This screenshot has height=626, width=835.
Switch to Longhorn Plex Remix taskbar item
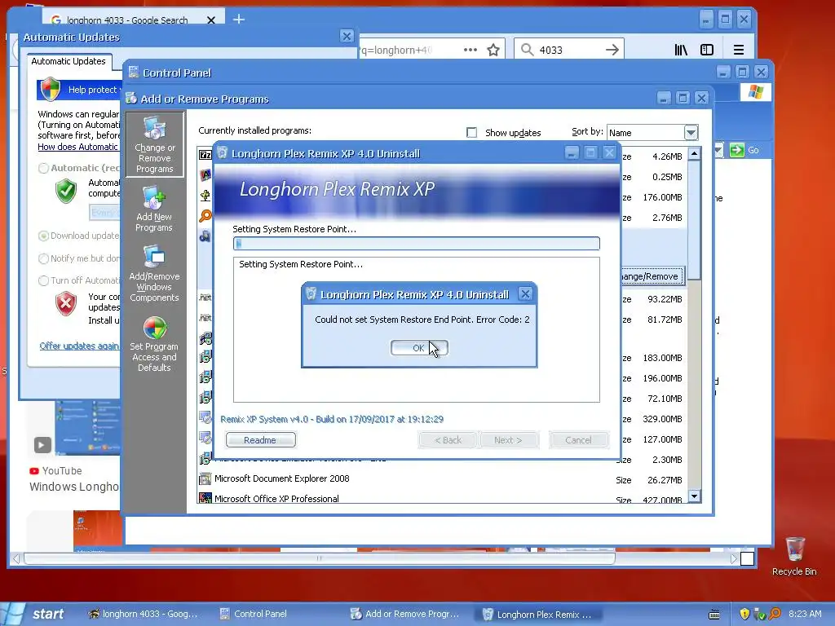pos(538,615)
